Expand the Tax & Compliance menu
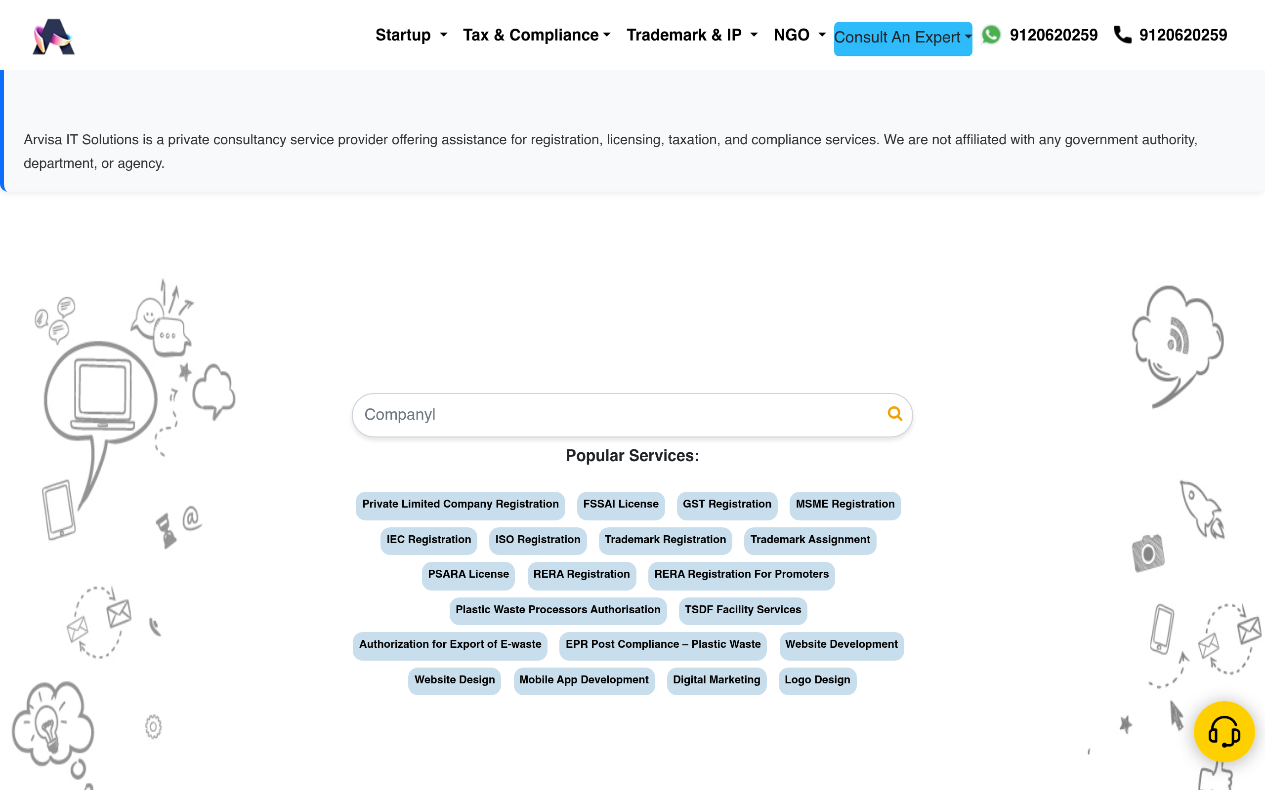Viewport: 1265px width, 790px height. pos(536,35)
